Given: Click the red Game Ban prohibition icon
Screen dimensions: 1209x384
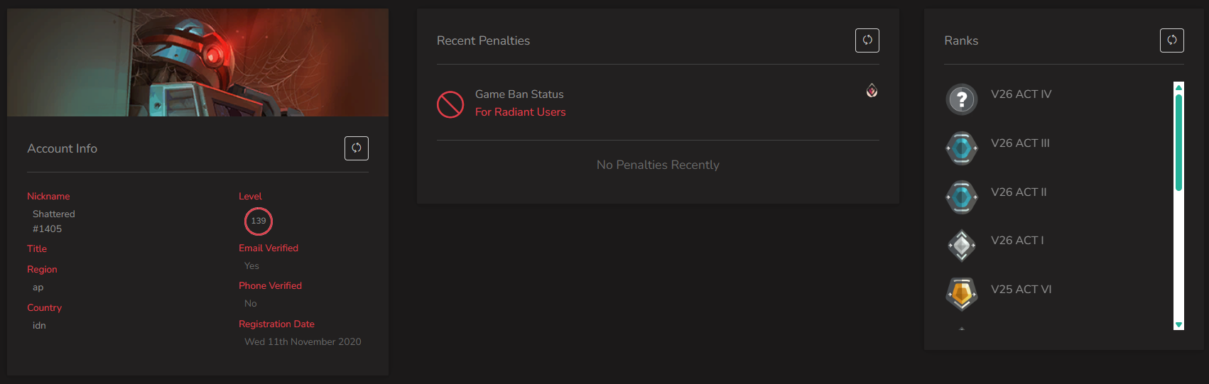Looking at the screenshot, I should pyautogui.click(x=450, y=104).
